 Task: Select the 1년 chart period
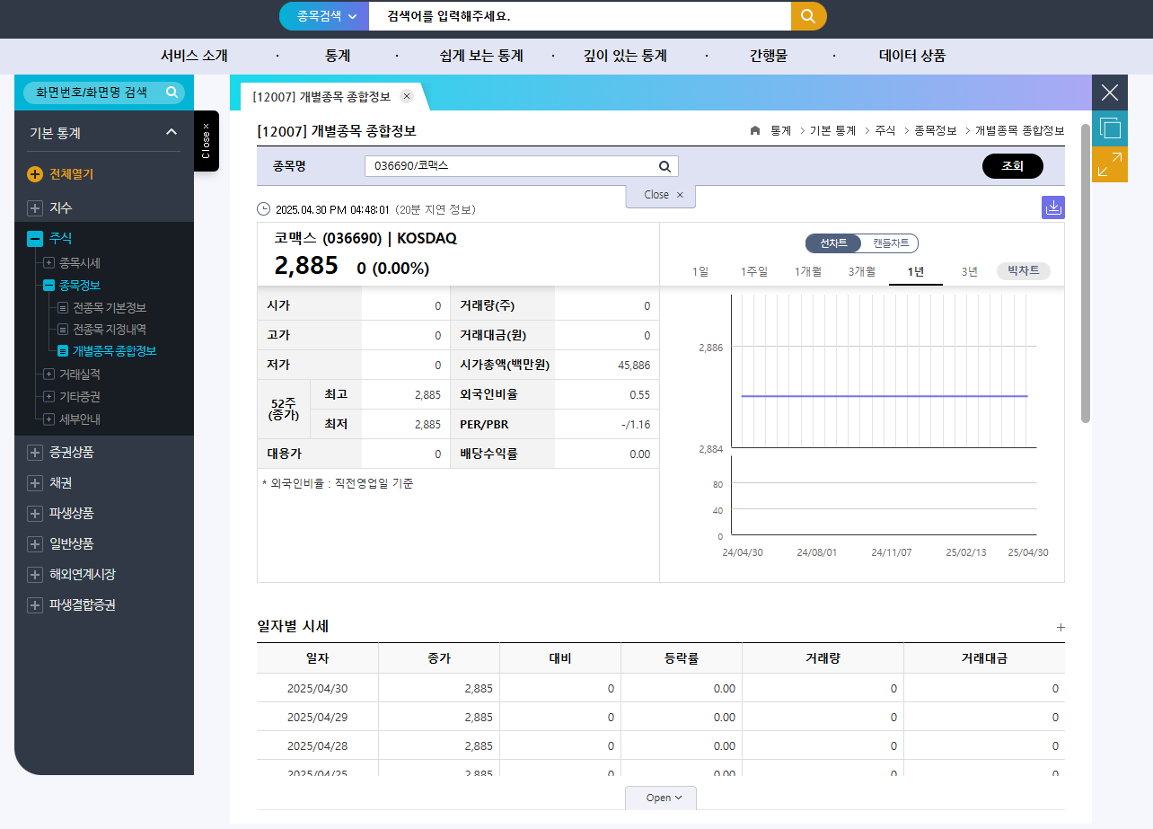click(916, 271)
